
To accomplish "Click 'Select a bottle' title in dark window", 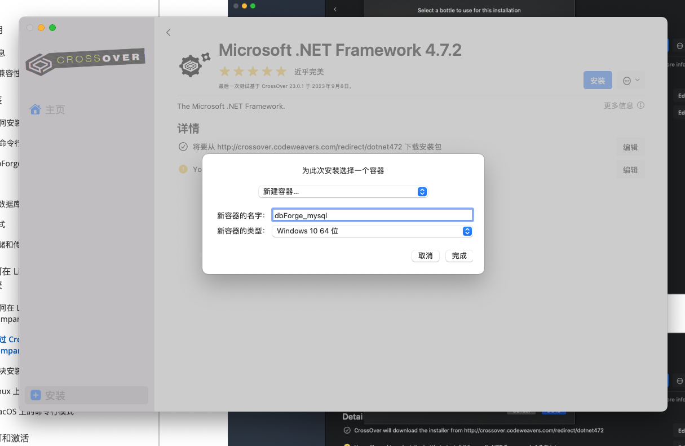I will click(x=469, y=10).
